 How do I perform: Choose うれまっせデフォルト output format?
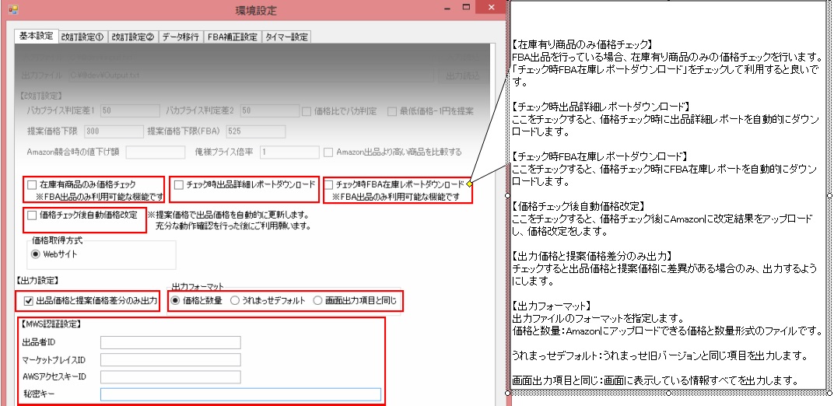(235, 301)
